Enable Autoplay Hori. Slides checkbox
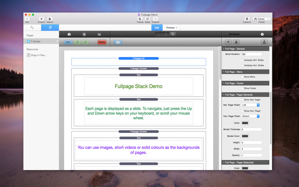Screen dimensions: 299x187 242,65
